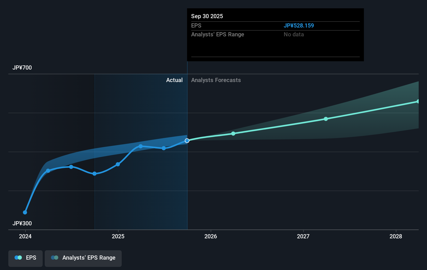427x270 pixels.
Task: Click the 'No data' tooltip value
Action: click(294, 34)
